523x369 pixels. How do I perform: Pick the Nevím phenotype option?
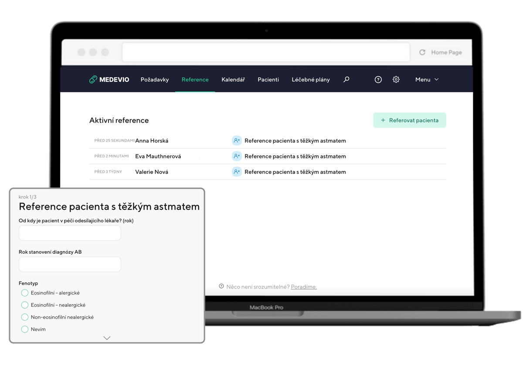25,329
